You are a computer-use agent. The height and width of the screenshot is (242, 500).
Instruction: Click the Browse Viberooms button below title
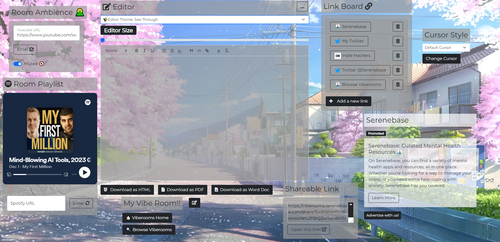point(149,230)
